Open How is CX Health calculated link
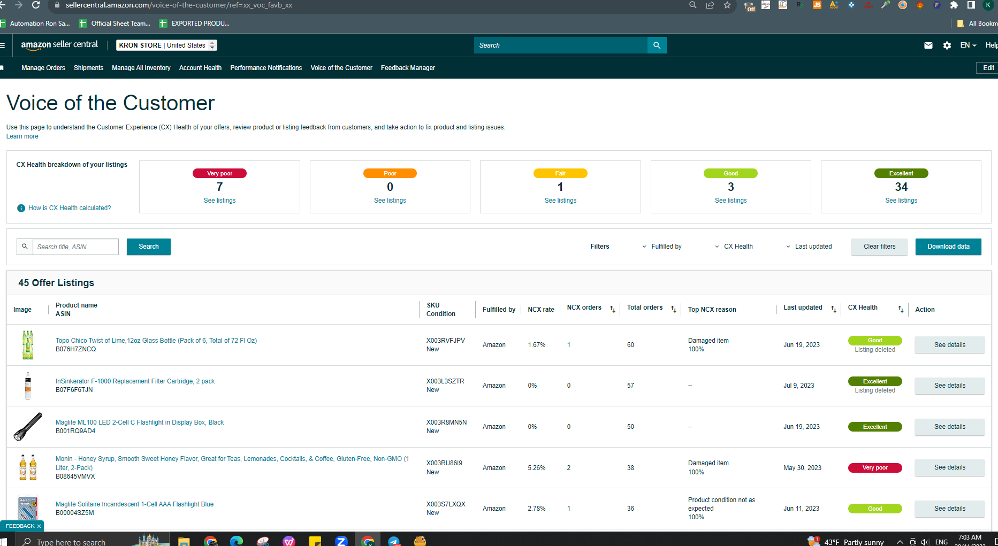Image resolution: width=998 pixels, height=546 pixels. coord(70,208)
